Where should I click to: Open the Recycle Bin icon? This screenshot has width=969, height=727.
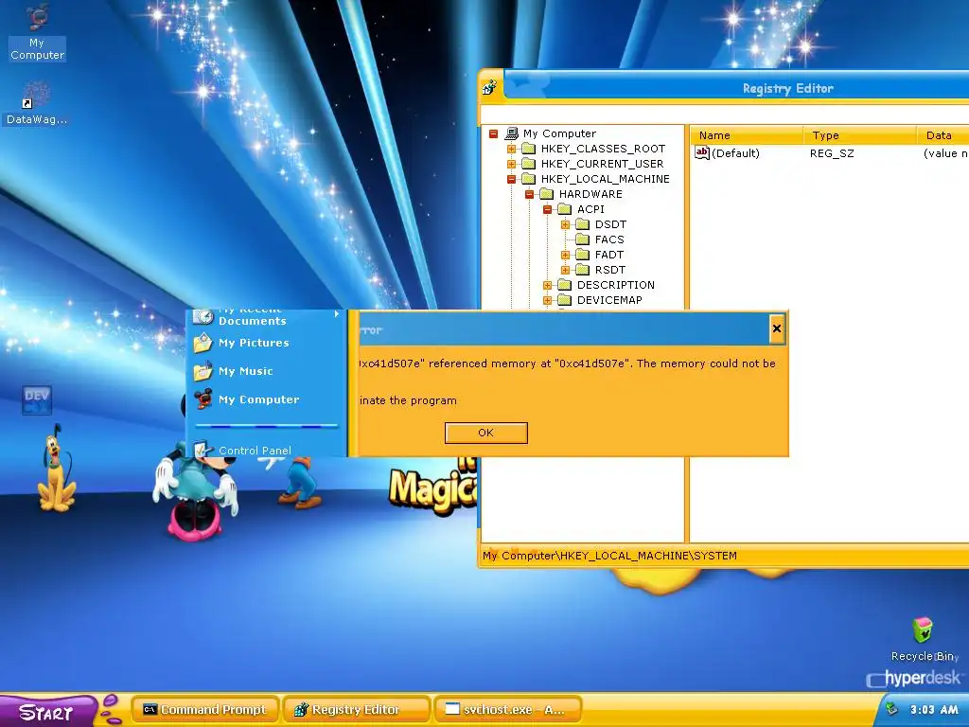pos(923,630)
